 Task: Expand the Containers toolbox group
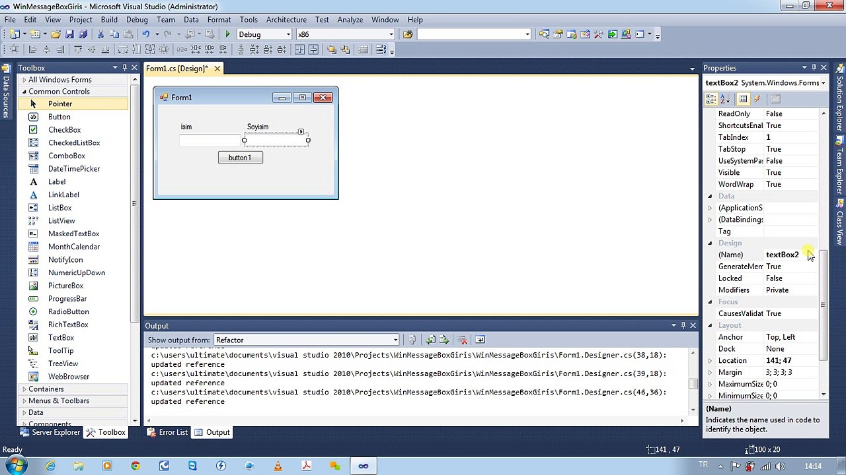[x=24, y=389]
